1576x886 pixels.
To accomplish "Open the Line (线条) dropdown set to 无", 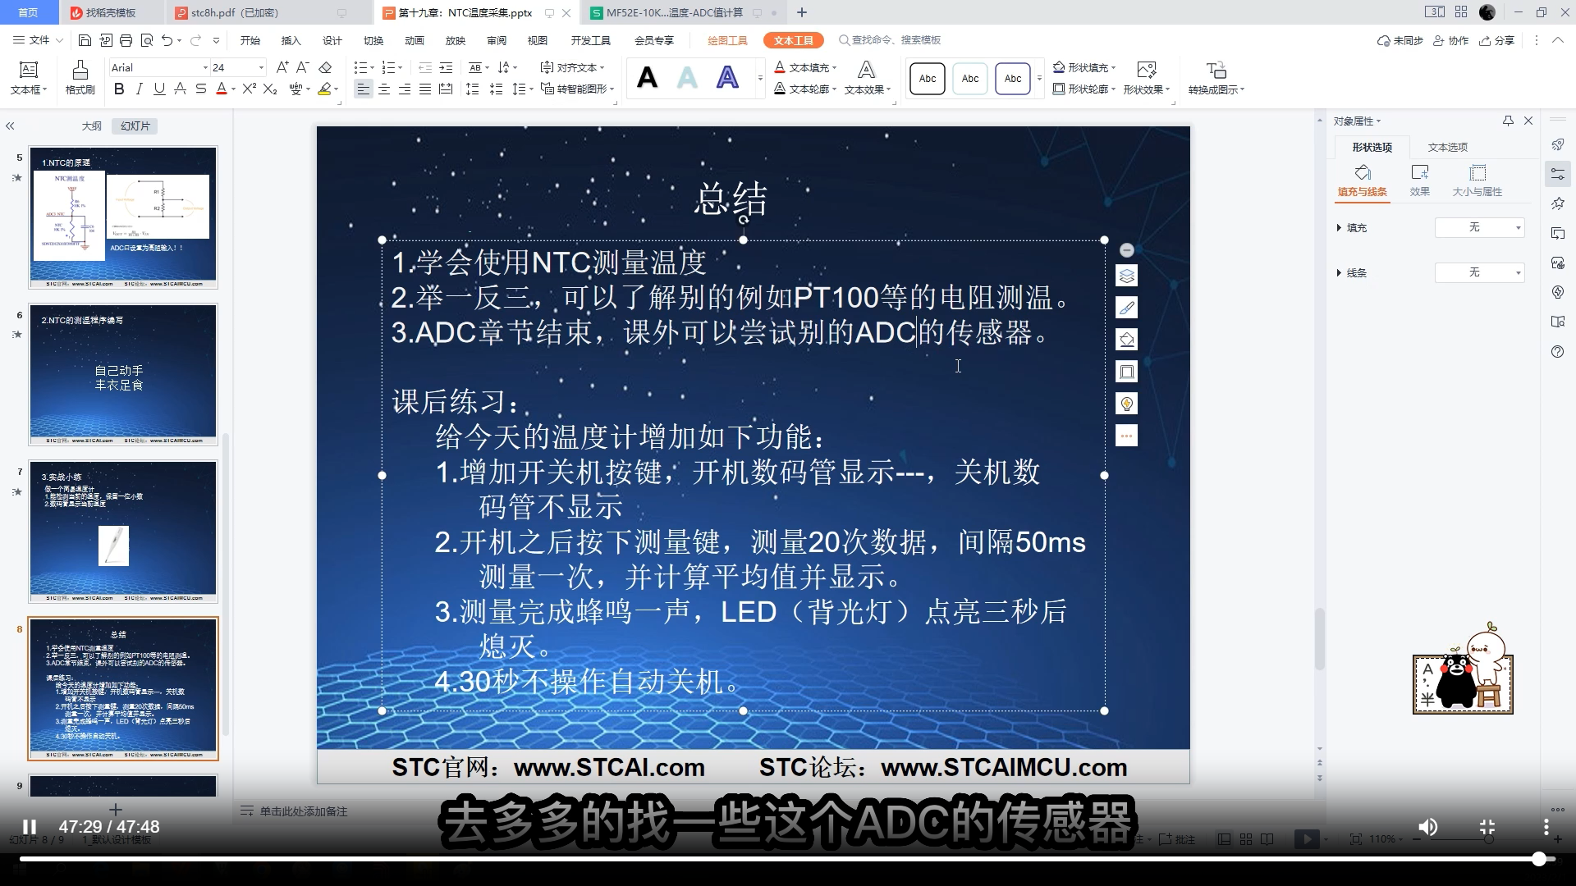I will point(1480,272).
